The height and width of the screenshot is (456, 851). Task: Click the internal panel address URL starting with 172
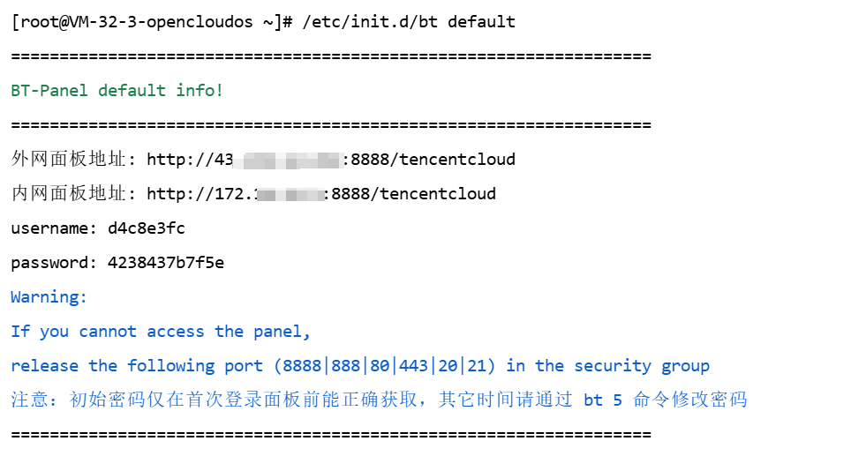tap(320, 193)
